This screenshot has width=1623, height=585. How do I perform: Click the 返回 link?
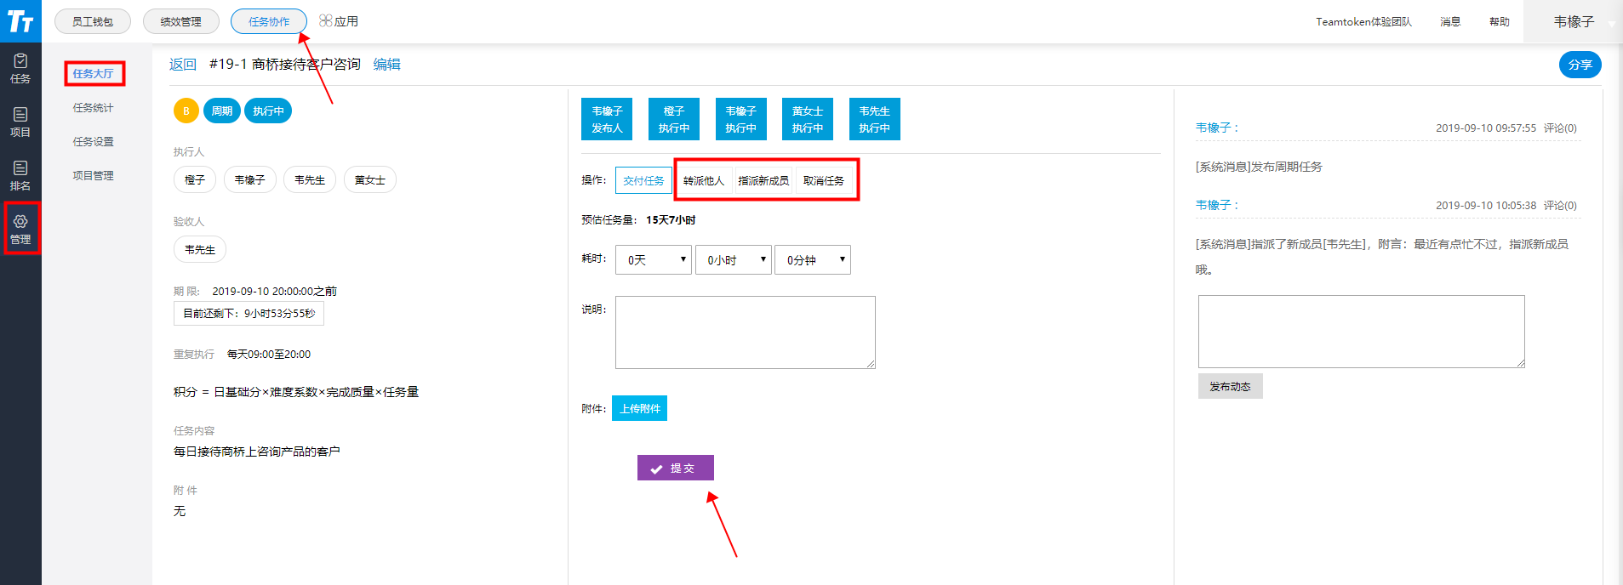click(x=183, y=65)
